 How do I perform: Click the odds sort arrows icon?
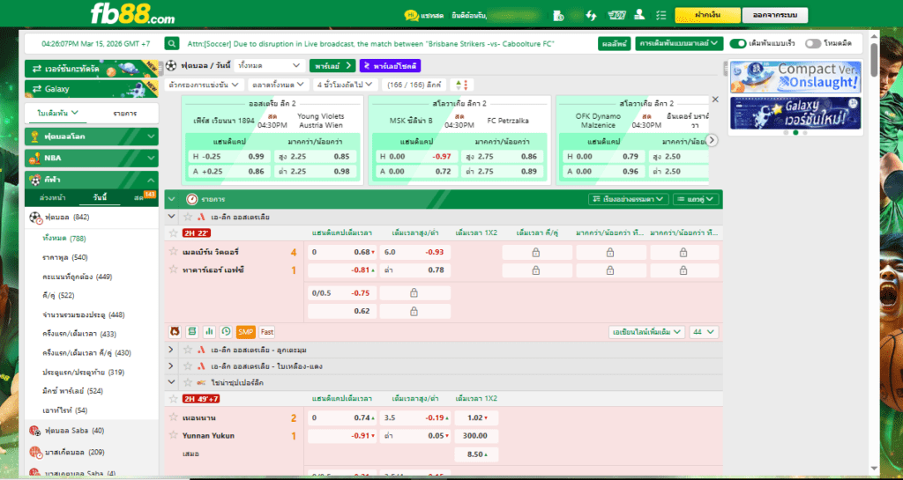point(461,85)
